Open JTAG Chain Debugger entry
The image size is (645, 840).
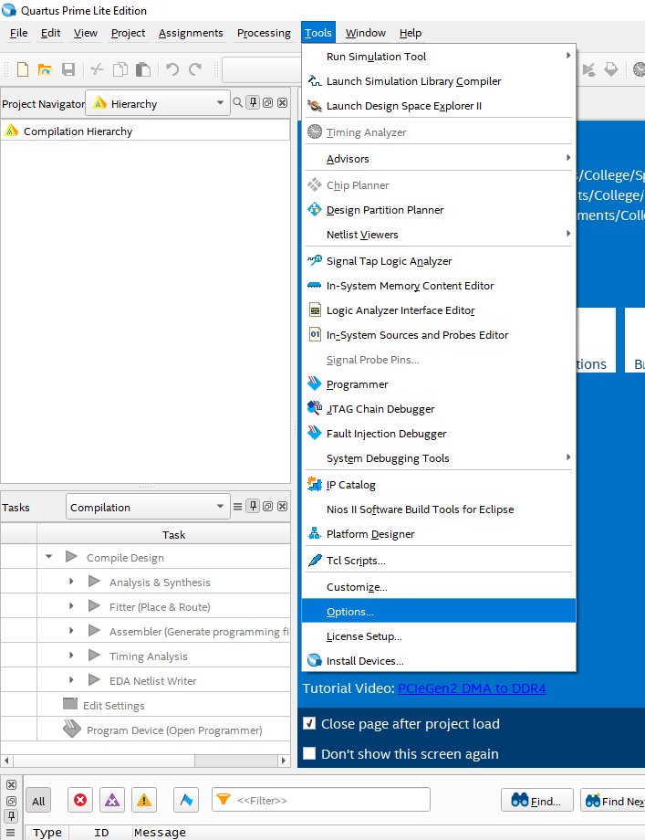[439, 409]
